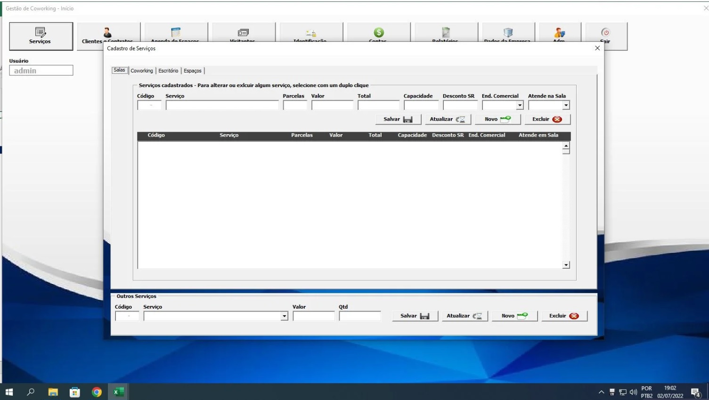Click the upper Código input field
The image size is (709, 400).
point(149,105)
